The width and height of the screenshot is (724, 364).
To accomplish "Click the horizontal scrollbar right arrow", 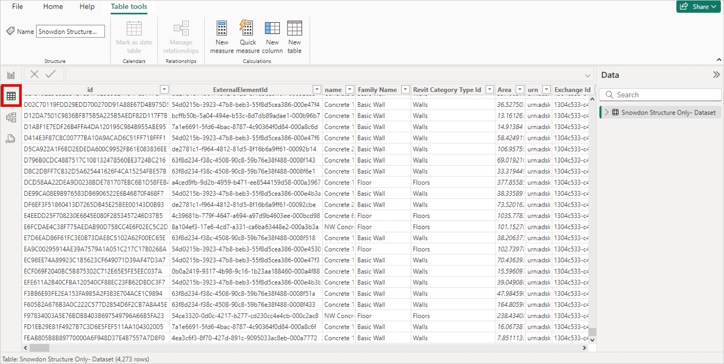I will tap(585, 348).
